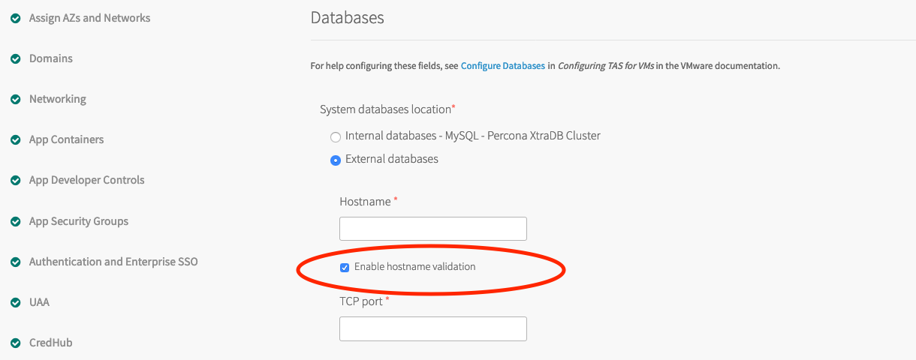
Task: Click the CredHub status checkmark icon
Action: coord(15,343)
